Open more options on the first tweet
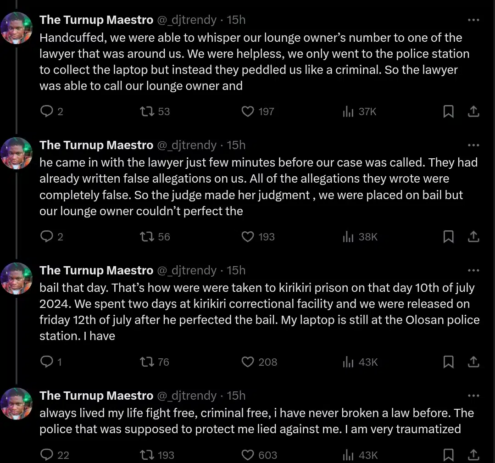Viewport: 495px width, 463px height. 473,20
